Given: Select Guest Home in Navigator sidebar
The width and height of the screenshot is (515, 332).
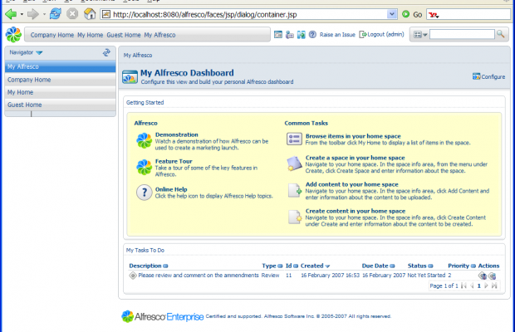Looking at the screenshot, I should pos(25,105).
